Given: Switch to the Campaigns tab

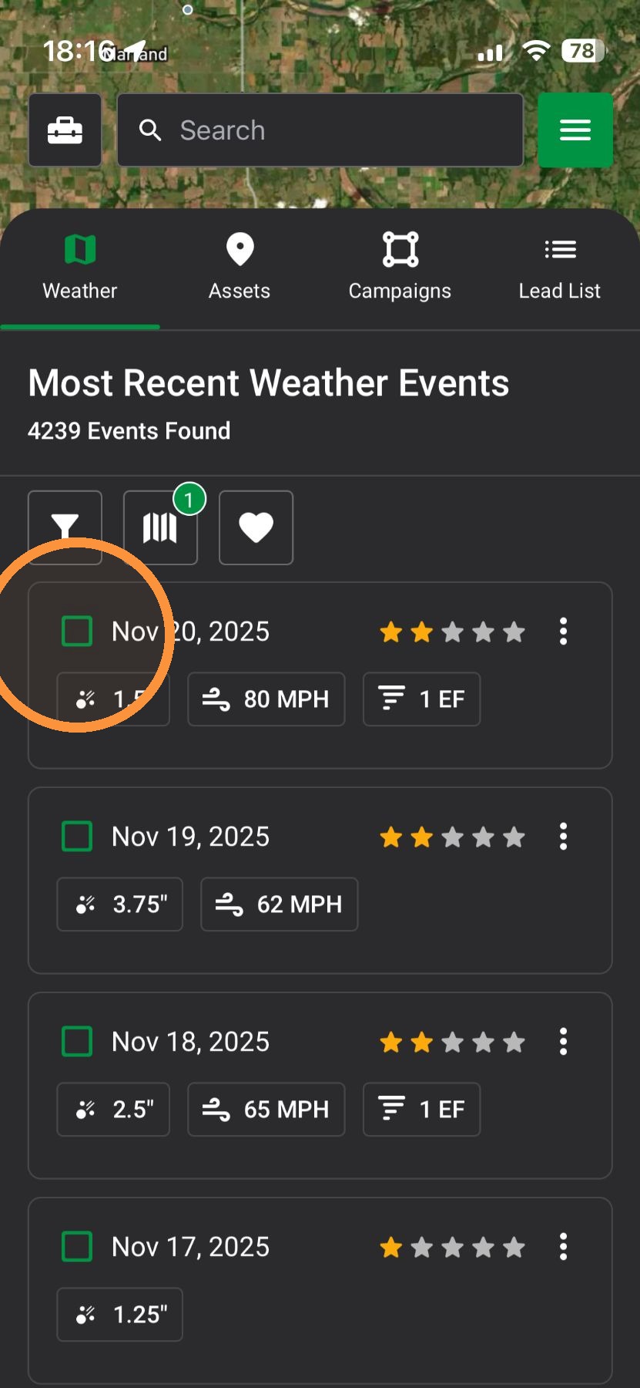Looking at the screenshot, I should point(400,268).
